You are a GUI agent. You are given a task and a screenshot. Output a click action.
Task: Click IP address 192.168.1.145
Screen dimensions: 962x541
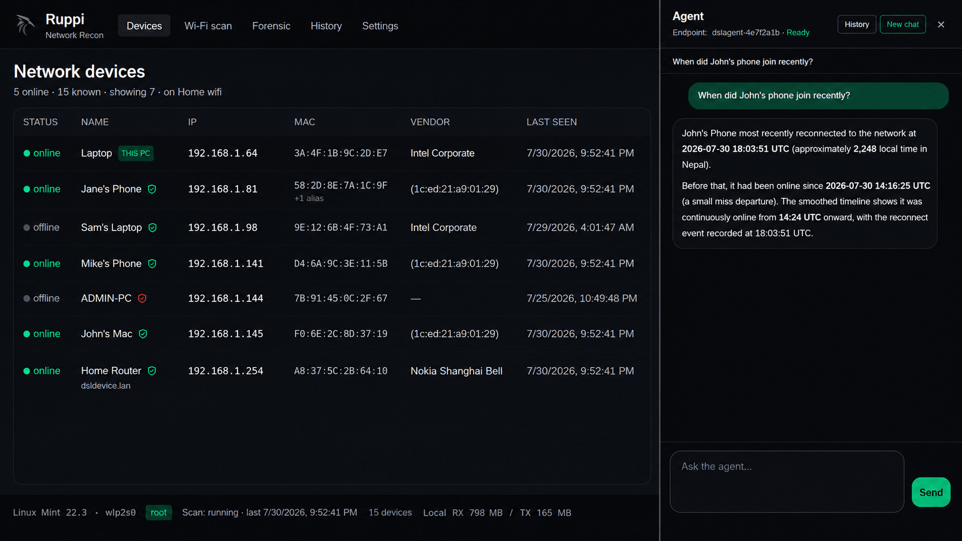coord(226,334)
